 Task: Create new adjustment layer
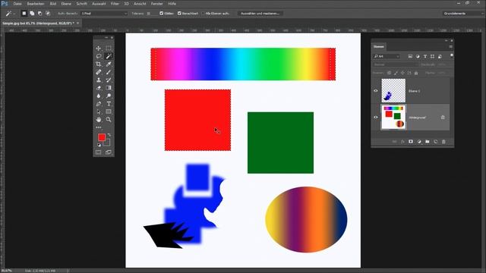click(419, 142)
